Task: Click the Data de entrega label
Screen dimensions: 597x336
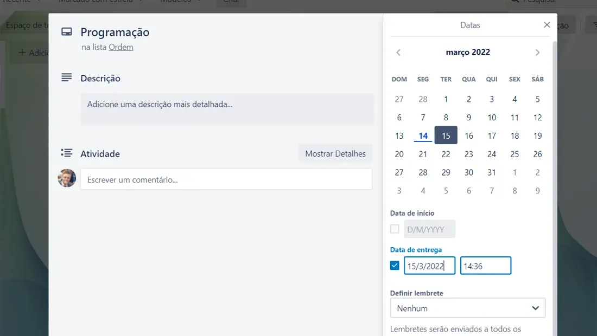Action: (x=416, y=250)
